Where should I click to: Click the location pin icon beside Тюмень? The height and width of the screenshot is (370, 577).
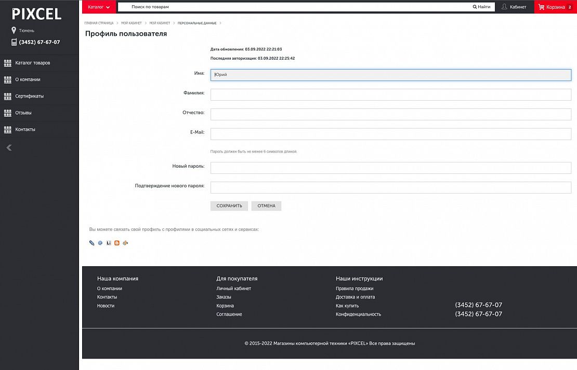click(14, 31)
